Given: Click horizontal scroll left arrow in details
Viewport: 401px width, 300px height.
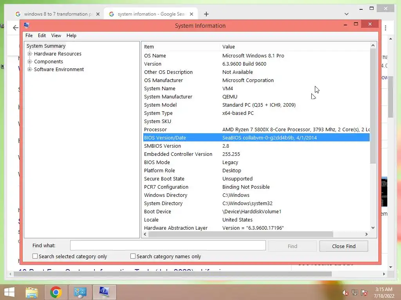Looking at the screenshot, I should pyautogui.click(x=145, y=234).
